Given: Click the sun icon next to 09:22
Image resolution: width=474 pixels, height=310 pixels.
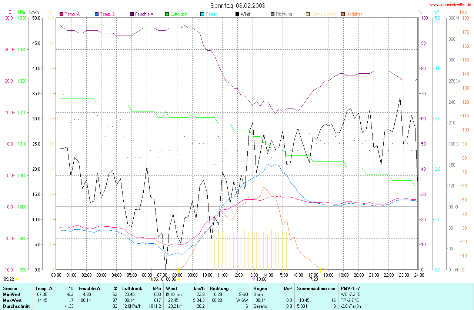Looking at the screenshot, I should (17, 279).
